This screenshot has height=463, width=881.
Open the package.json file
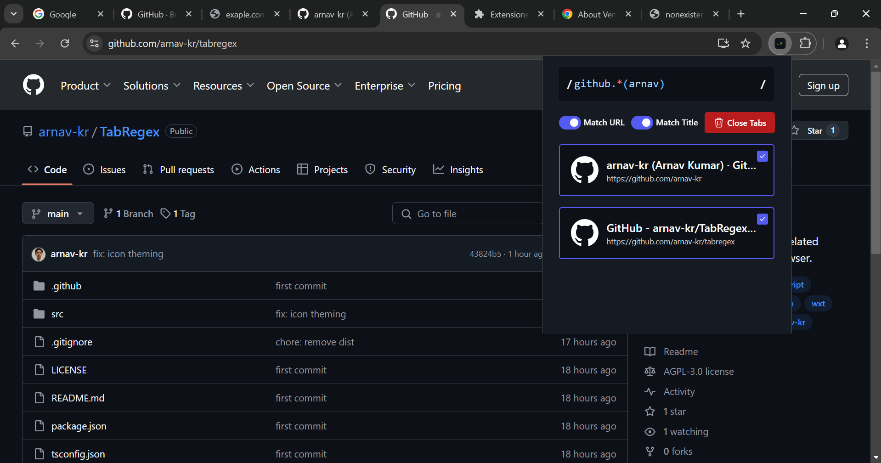coord(79,426)
